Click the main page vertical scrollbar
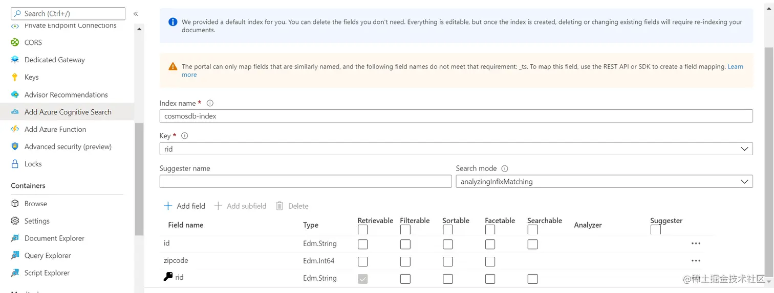Image resolution: width=774 pixels, height=293 pixels. tap(769, 153)
